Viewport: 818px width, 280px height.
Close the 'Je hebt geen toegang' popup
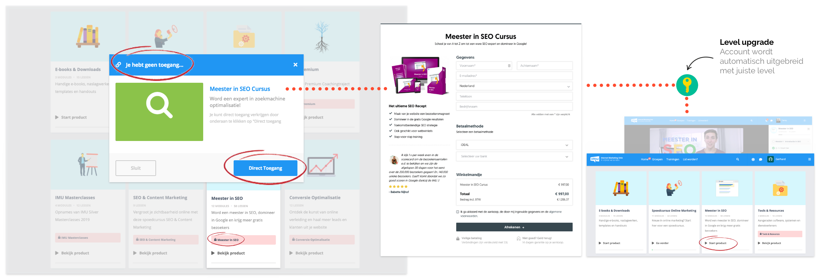[295, 65]
